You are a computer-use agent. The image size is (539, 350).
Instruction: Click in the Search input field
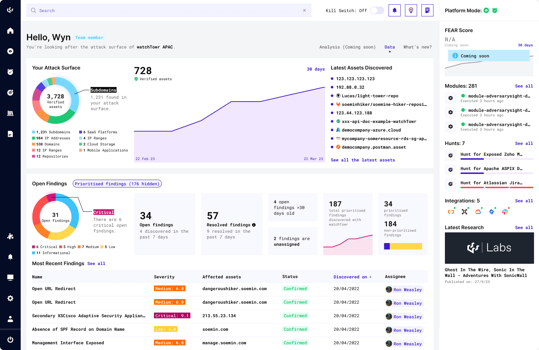169,10
